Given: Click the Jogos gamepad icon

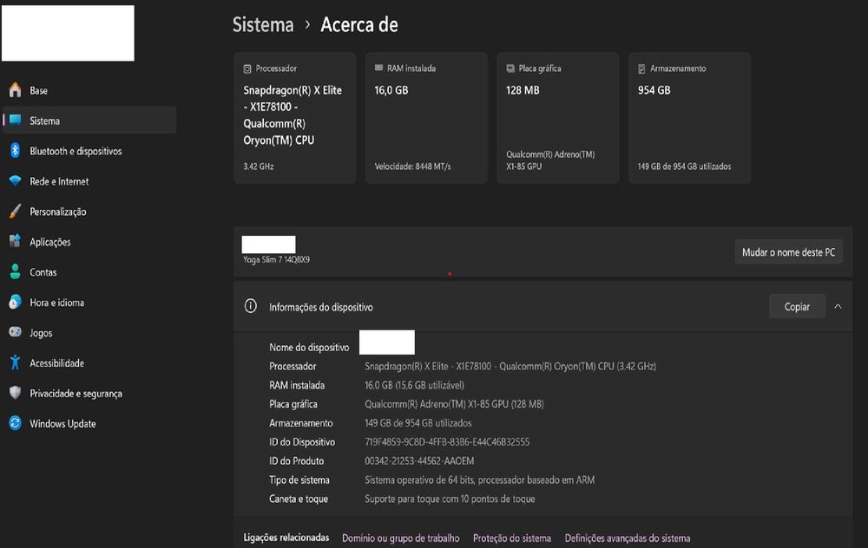Looking at the screenshot, I should point(15,332).
